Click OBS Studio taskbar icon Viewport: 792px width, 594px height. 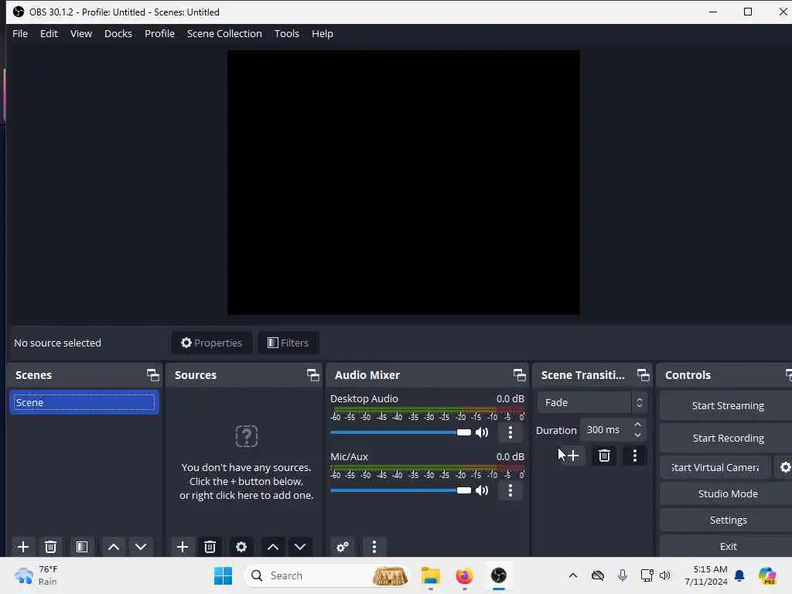coord(499,575)
